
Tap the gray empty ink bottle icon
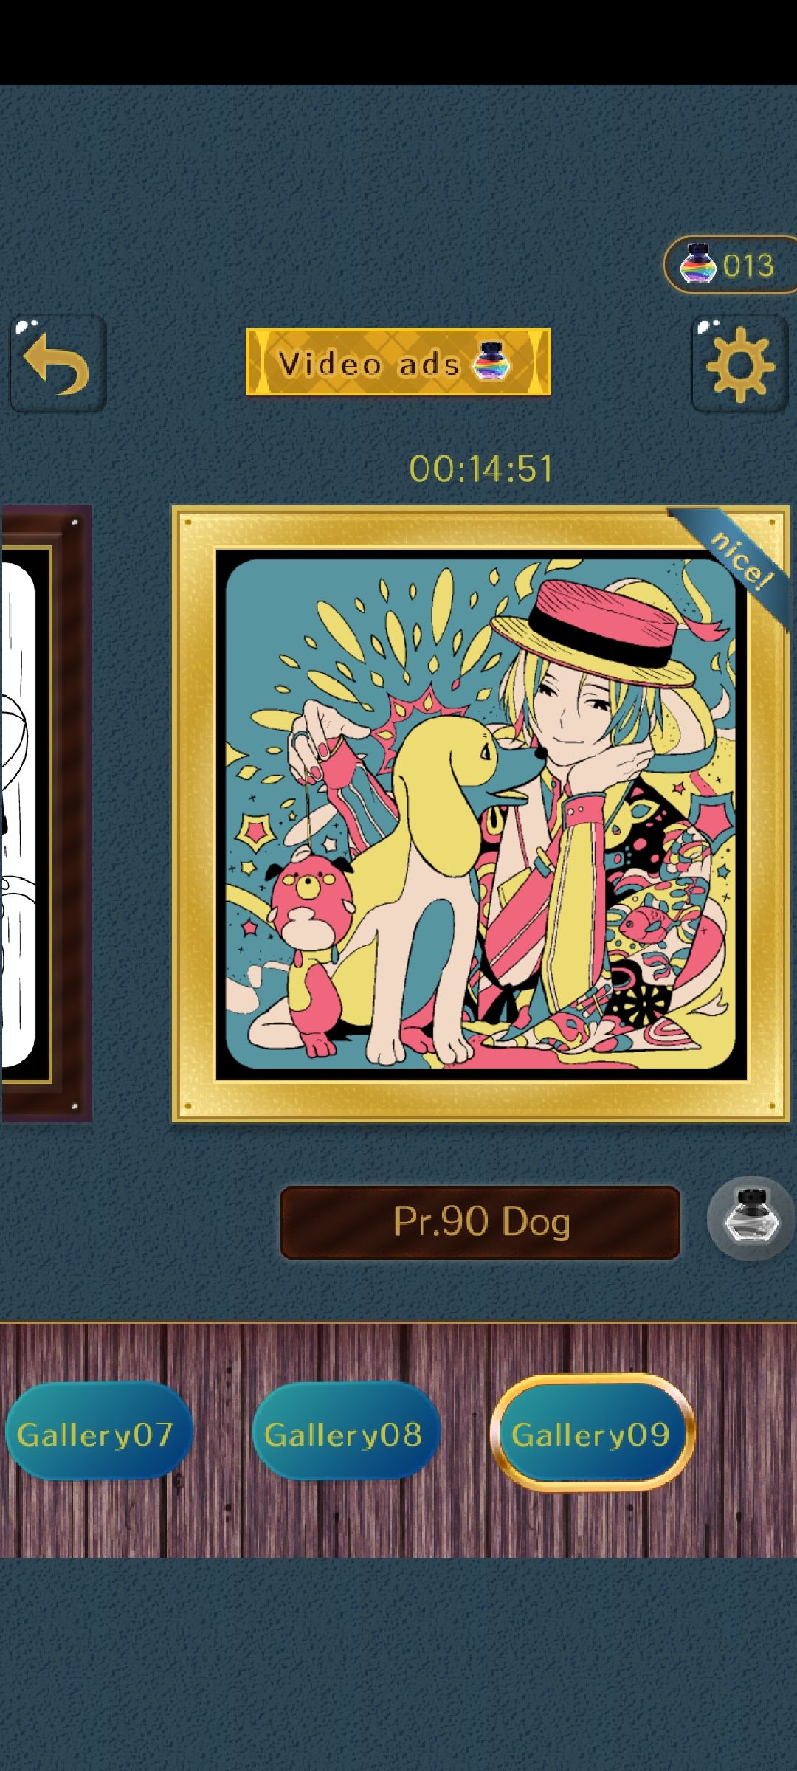(x=751, y=1218)
